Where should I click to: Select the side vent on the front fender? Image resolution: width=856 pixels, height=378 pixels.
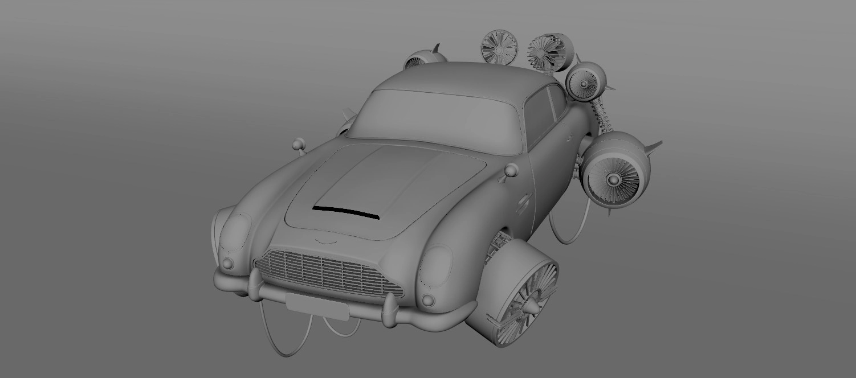point(522,202)
